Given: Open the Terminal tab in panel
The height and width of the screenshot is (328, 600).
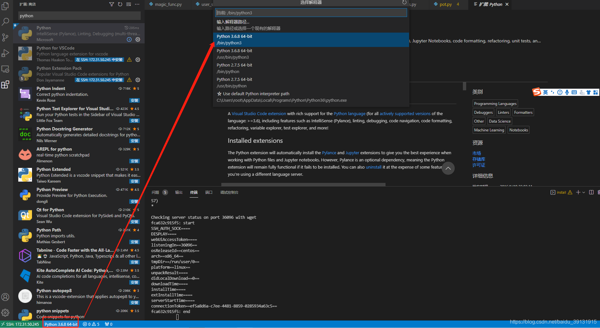Looking at the screenshot, I should click(194, 192).
